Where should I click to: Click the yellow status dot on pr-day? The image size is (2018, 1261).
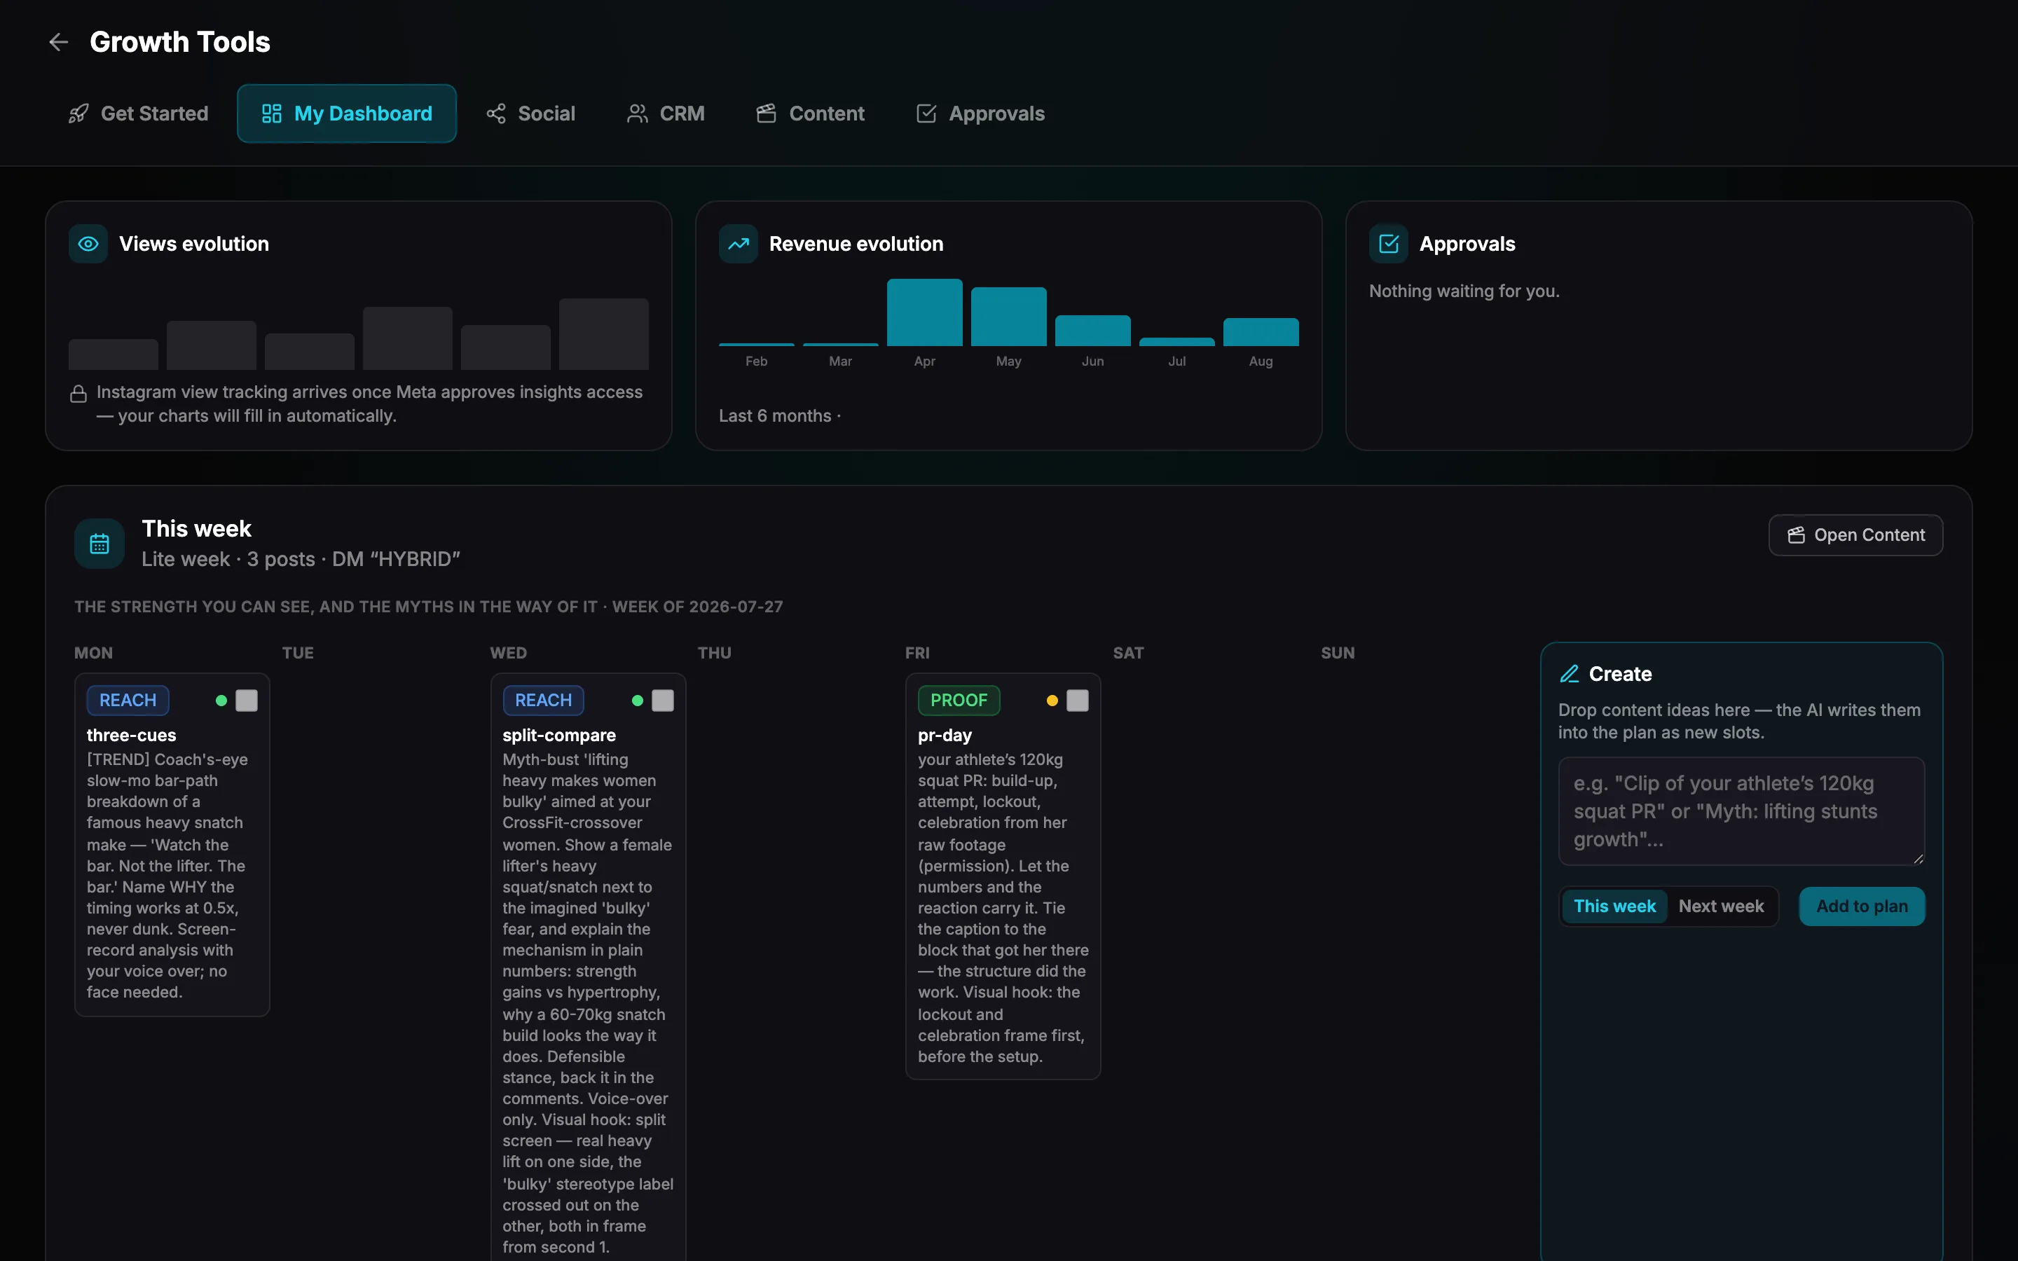pyautogui.click(x=1052, y=701)
